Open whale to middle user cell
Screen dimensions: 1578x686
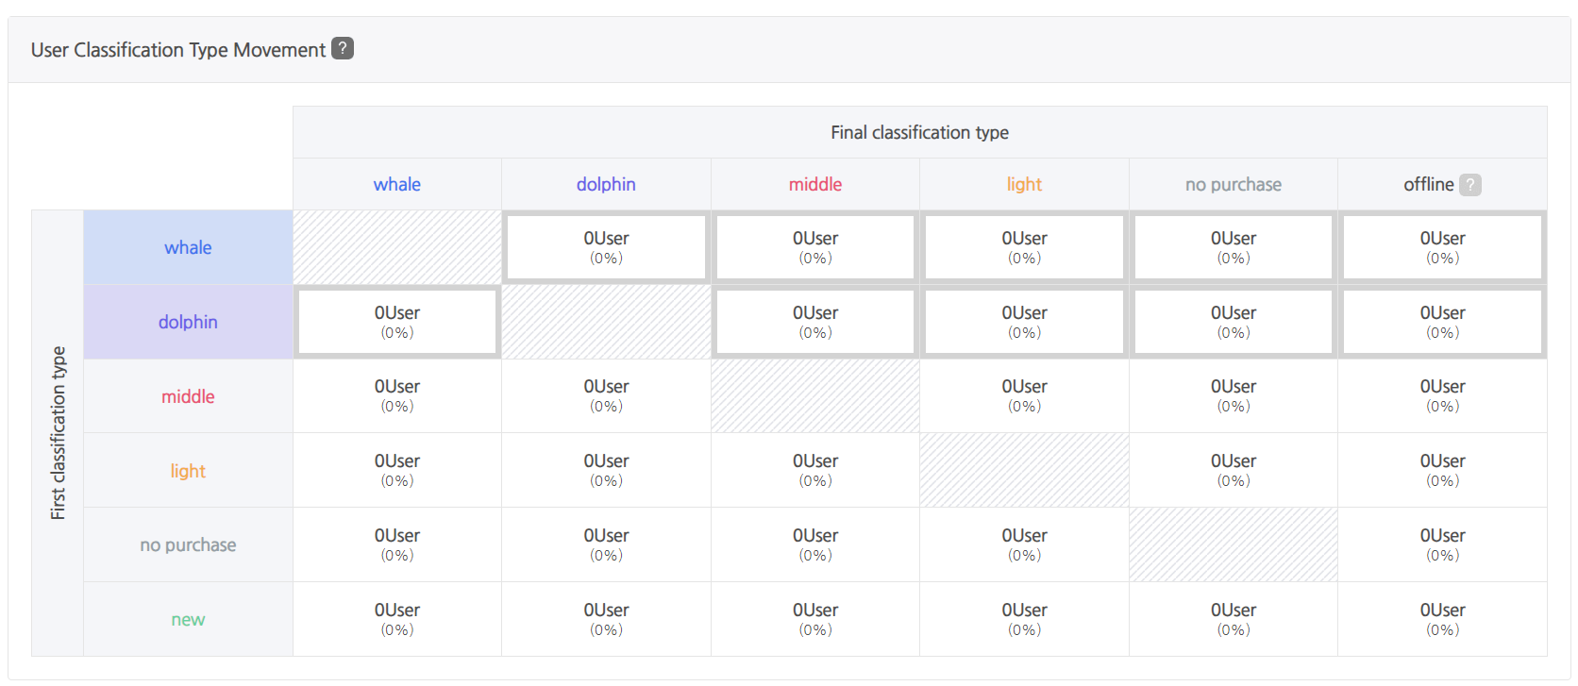pos(815,247)
